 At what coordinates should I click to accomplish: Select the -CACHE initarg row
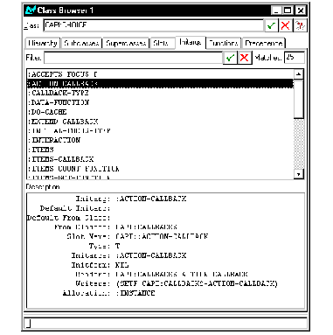pos(161,112)
